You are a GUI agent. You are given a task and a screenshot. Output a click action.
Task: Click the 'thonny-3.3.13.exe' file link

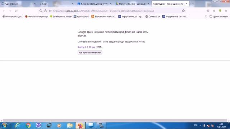click(x=86, y=47)
